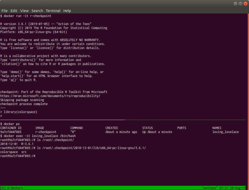Screen dimensions: 249x190
Task: Open the Help menu
Action: [x=67, y=11]
